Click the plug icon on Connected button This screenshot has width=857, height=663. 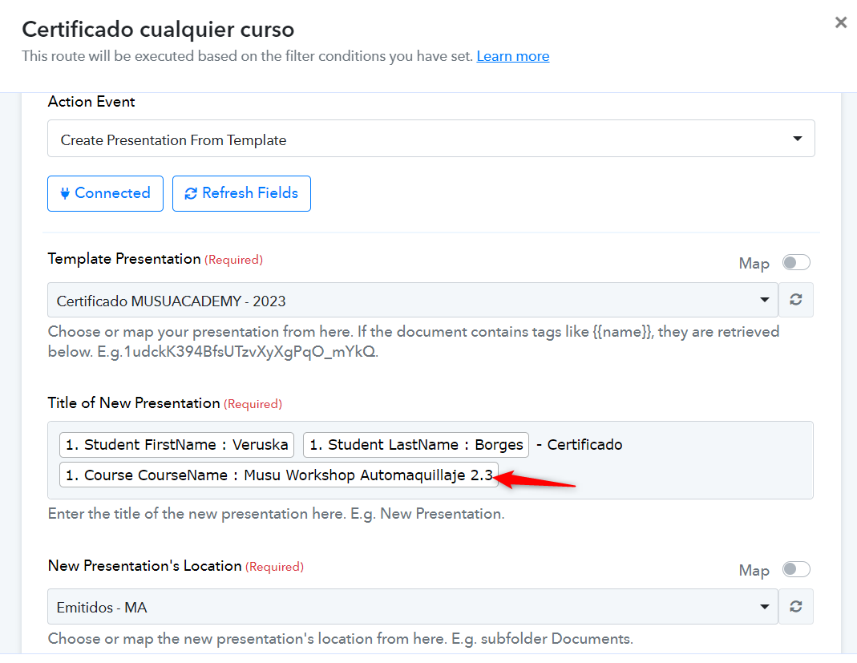64,193
